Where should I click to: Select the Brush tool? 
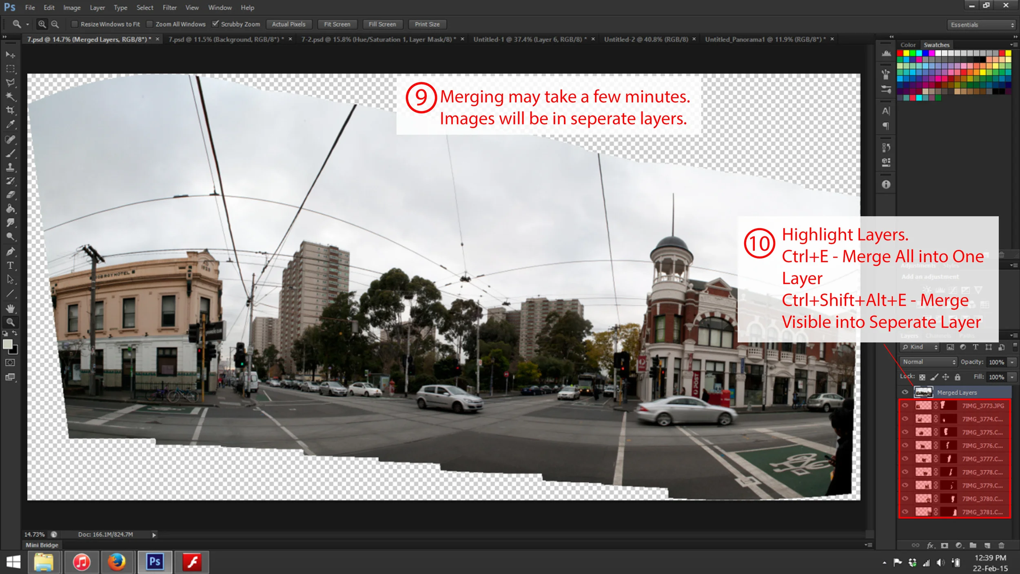click(x=10, y=154)
